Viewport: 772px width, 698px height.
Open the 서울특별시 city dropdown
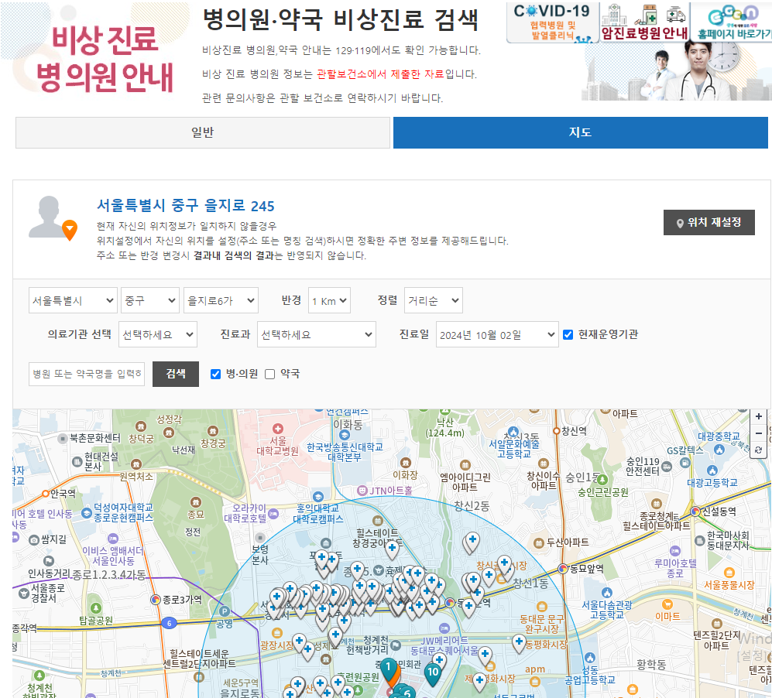73,300
